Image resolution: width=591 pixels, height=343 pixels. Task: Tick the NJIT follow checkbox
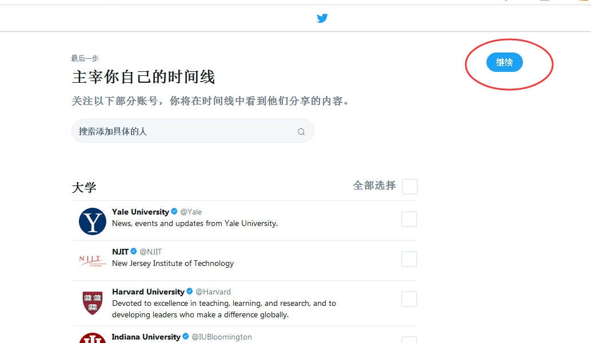point(409,259)
